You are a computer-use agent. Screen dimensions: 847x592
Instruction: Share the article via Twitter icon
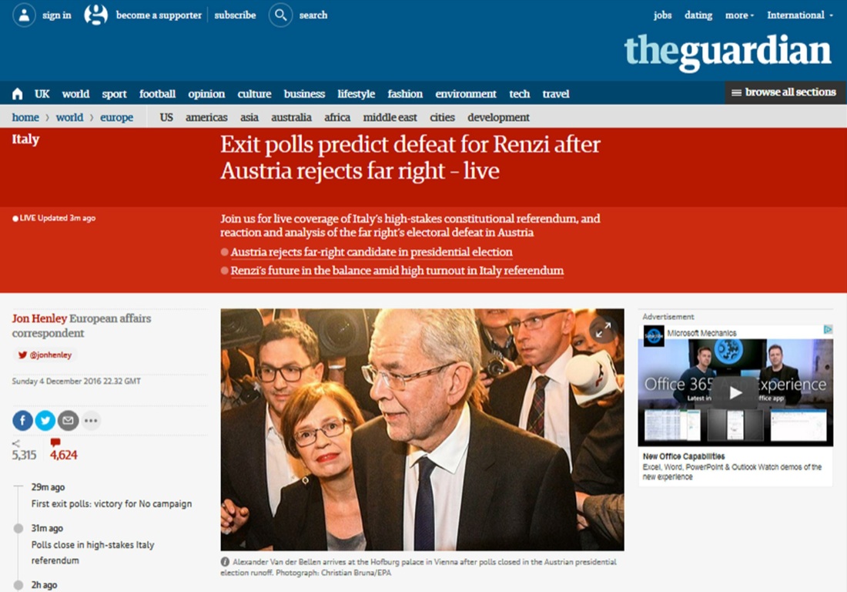tap(45, 420)
